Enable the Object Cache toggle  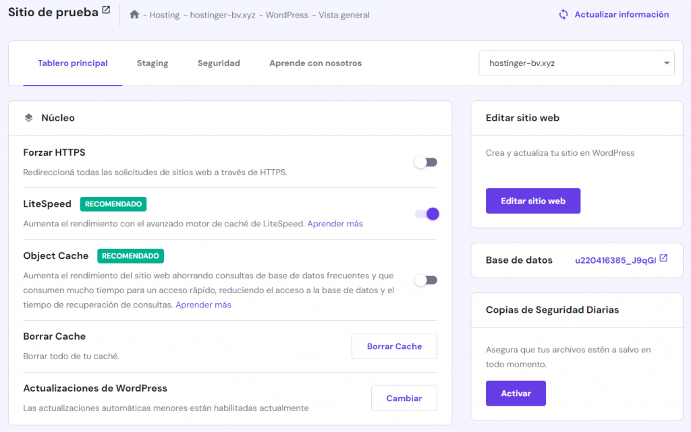point(426,280)
